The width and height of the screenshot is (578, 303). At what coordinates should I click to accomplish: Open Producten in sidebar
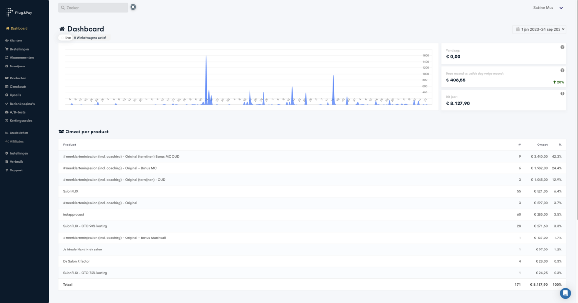(x=15, y=78)
